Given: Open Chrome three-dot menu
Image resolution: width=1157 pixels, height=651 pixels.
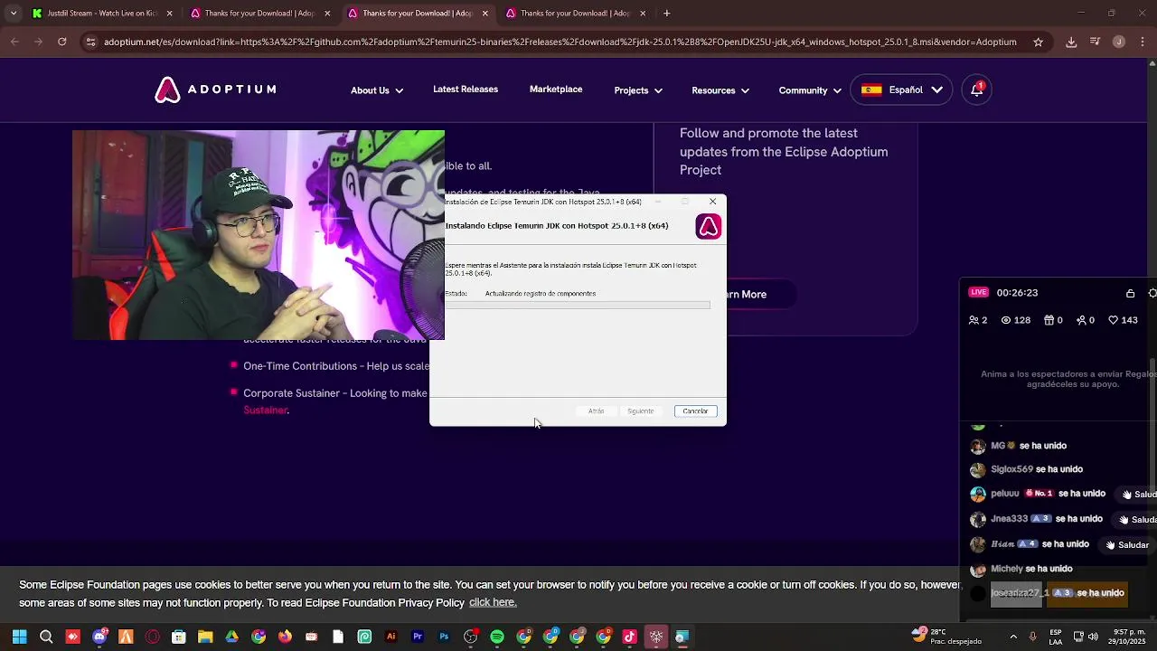Looking at the screenshot, I should point(1143,42).
